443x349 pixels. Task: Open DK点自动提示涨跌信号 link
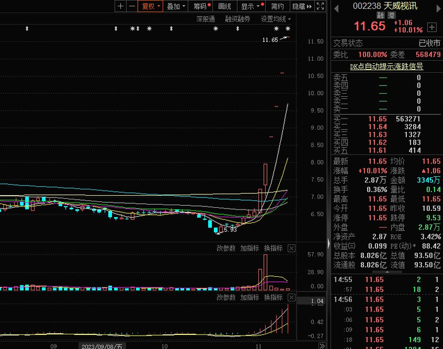point(387,67)
